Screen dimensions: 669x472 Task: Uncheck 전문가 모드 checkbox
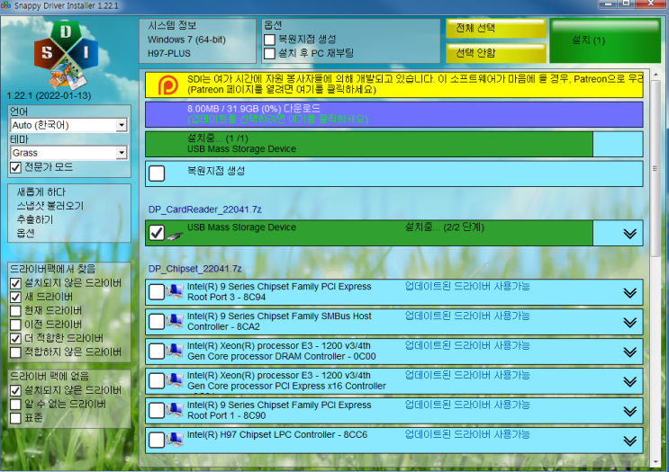16,167
